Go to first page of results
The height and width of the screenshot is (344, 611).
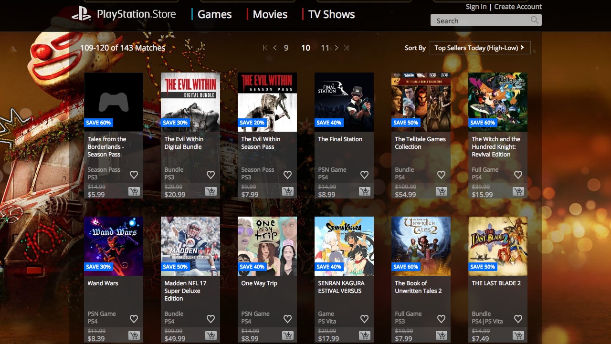click(x=265, y=48)
